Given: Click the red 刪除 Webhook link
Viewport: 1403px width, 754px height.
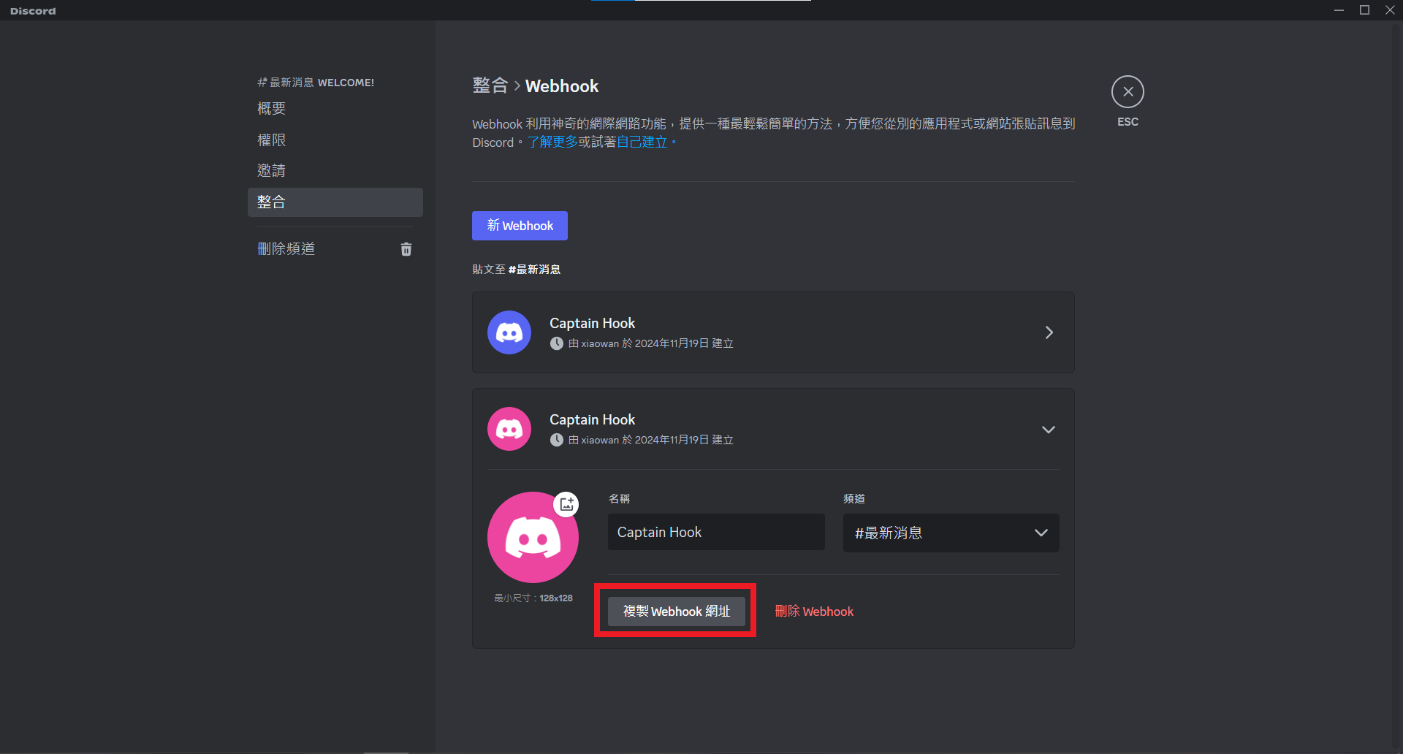Looking at the screenshot, I should [x=814, y=612].
